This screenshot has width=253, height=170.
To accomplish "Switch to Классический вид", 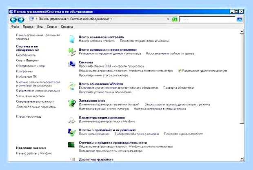I will (29, 116).
